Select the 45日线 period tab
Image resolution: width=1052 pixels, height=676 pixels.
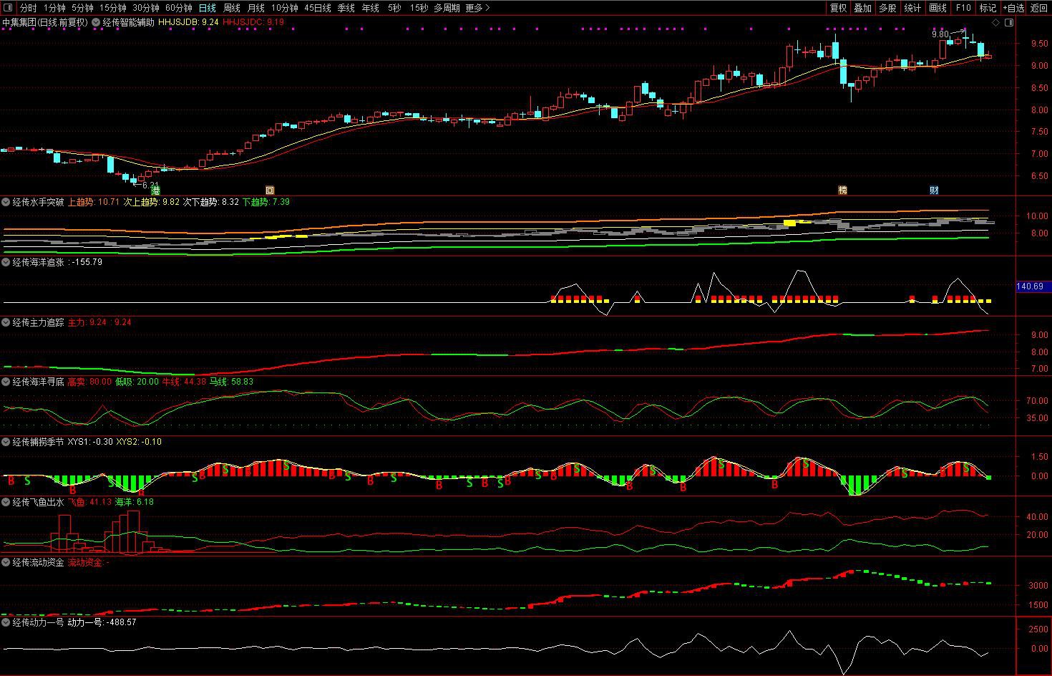318,8
